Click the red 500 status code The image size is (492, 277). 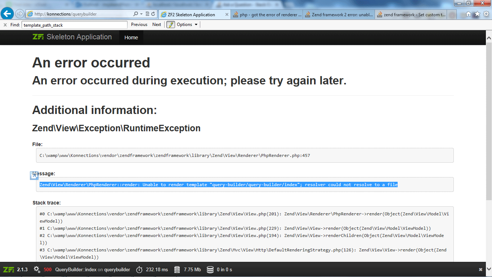[48, 269]
